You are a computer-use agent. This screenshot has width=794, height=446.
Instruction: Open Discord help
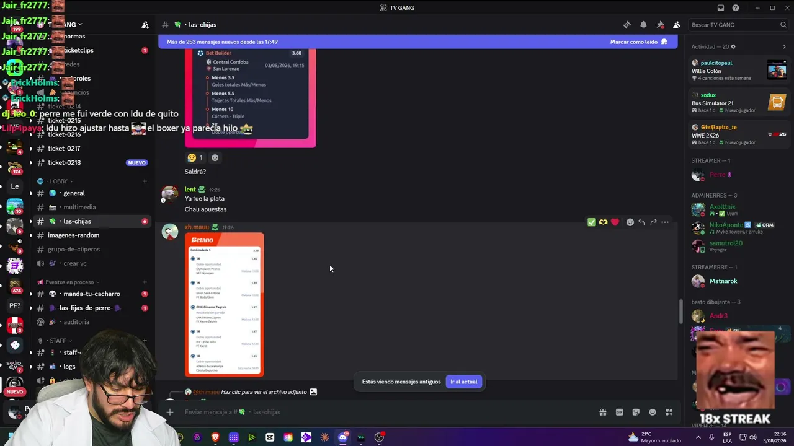(x=736, y=8)
